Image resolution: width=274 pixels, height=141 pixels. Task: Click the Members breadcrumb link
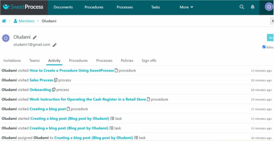26,21
